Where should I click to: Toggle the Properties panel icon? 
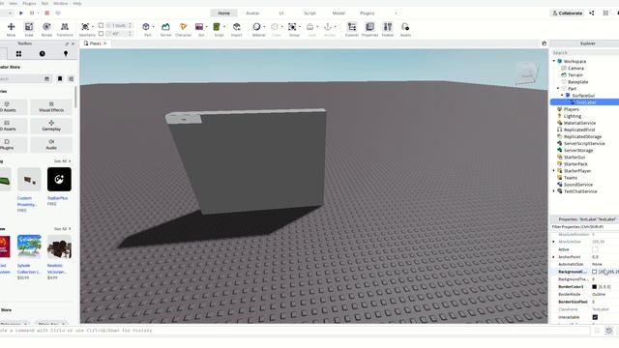click(x=369, y=29)
